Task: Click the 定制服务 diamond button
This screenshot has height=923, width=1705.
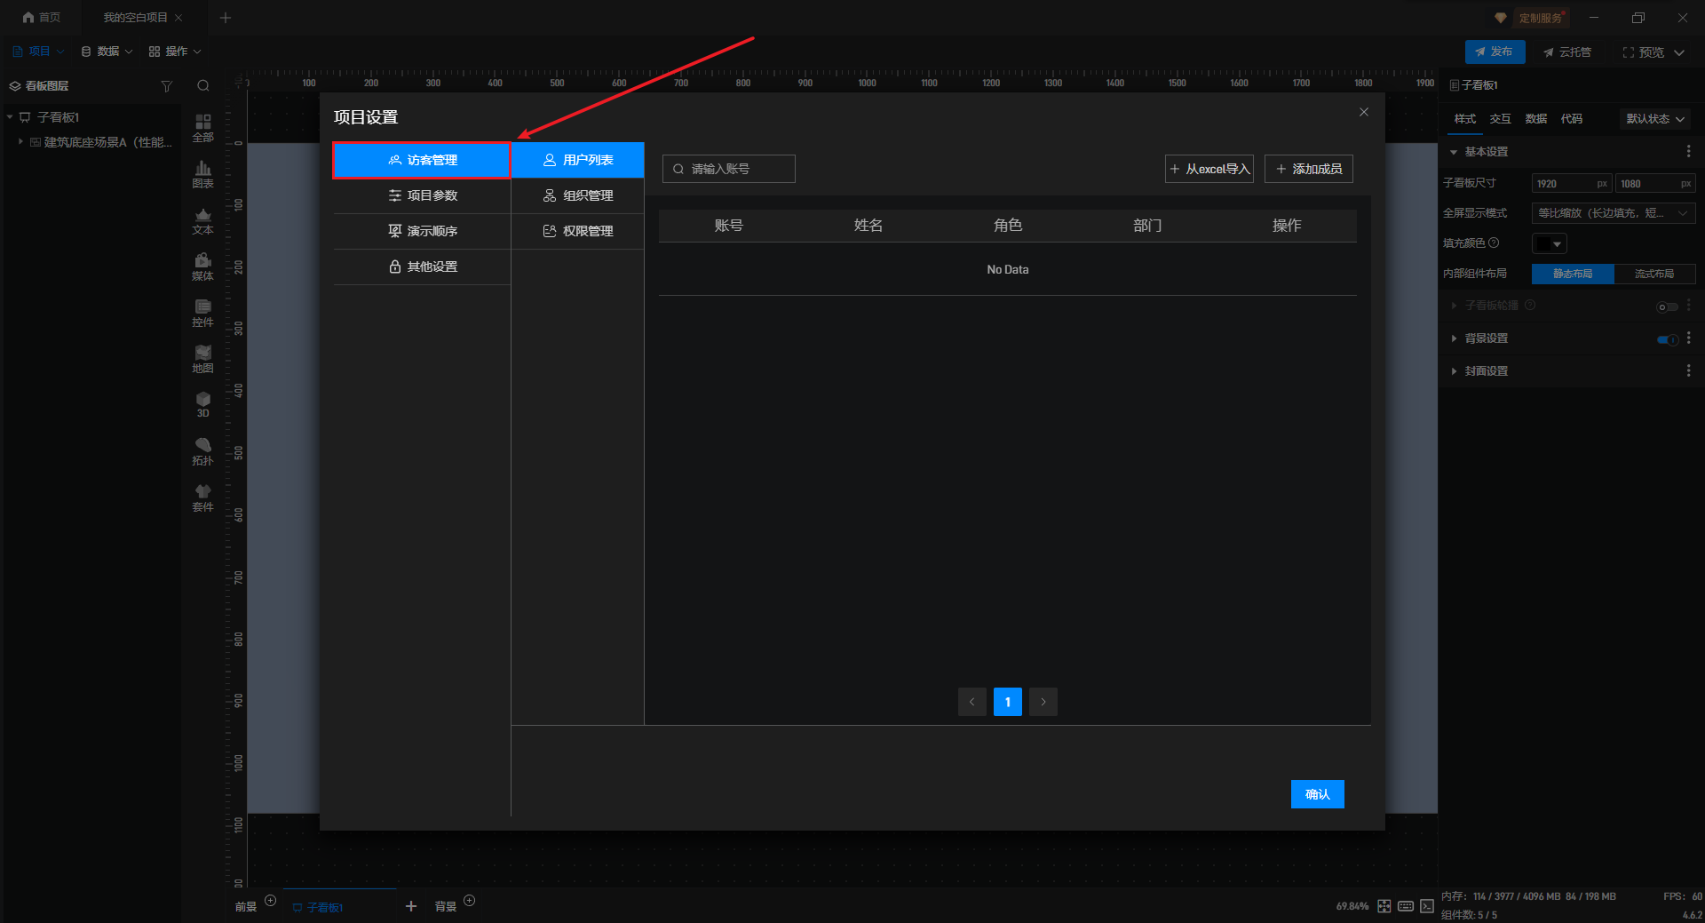Action: pos(1533,18)
